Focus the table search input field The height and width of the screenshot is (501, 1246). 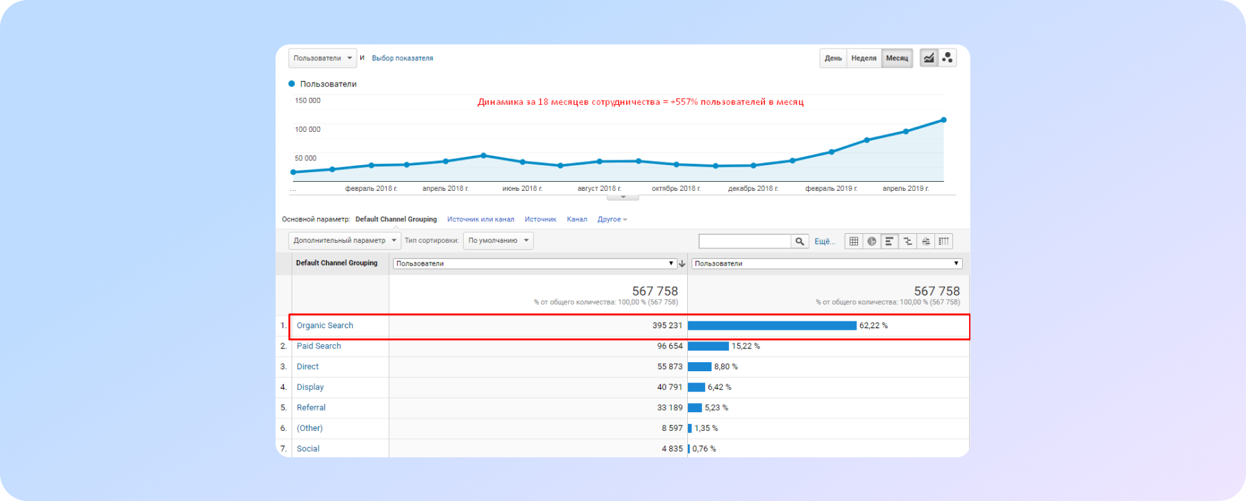coord(745,241)
